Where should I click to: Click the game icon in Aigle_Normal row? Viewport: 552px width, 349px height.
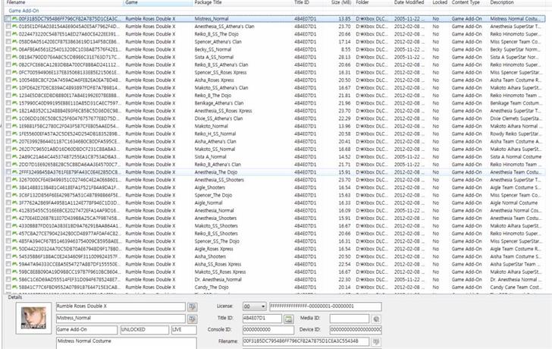(x=15, y=203)
